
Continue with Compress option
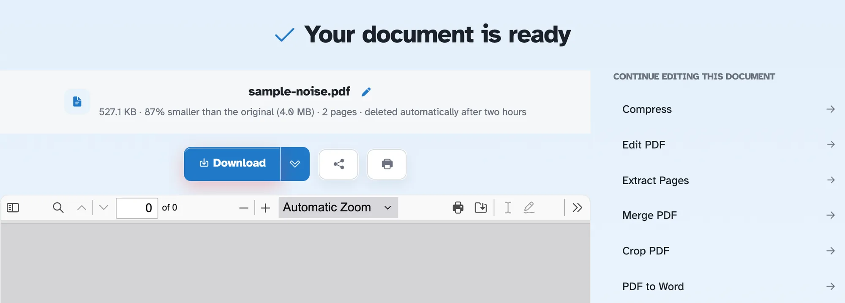[x=728, y=109]
